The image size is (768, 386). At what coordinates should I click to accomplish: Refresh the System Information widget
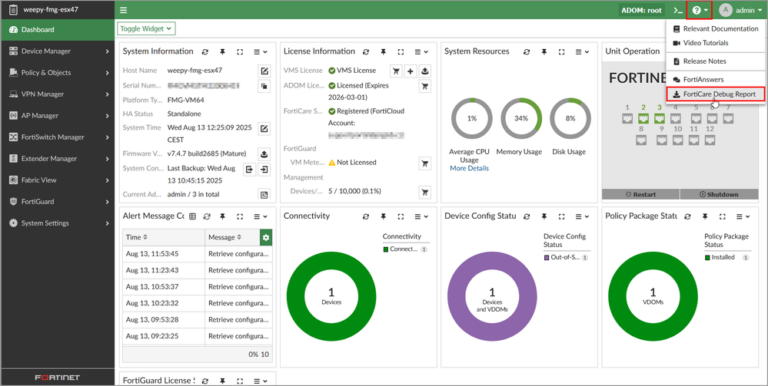204,52
